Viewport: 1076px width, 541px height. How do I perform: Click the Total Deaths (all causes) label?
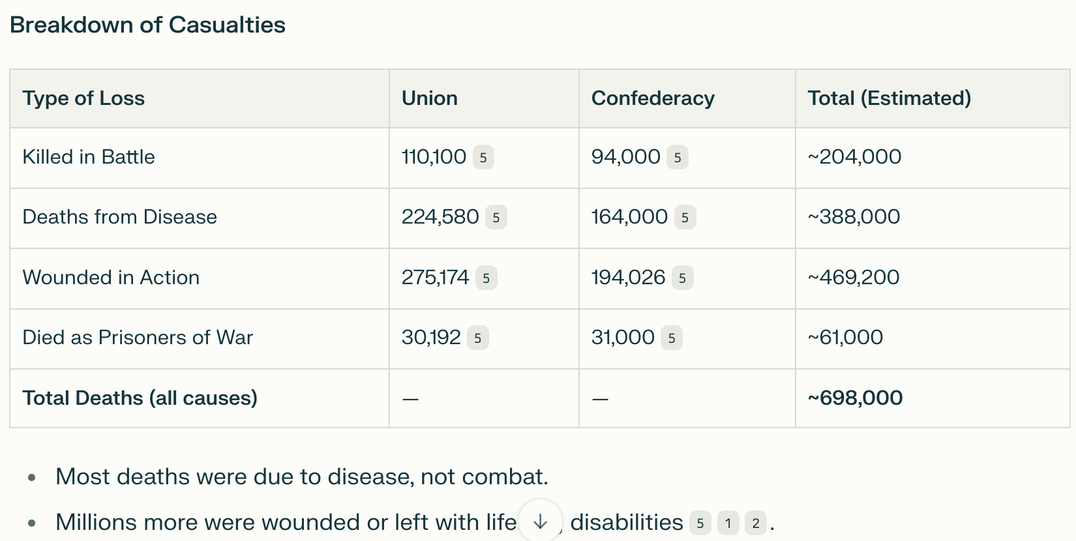[140, 398]
